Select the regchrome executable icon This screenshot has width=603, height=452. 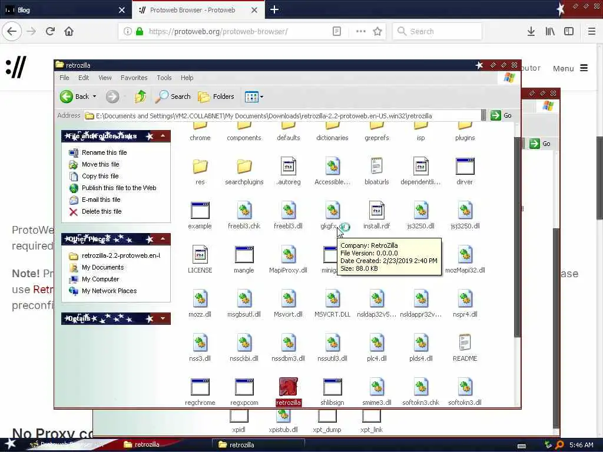pyautogui.click(x=200, y=387)
